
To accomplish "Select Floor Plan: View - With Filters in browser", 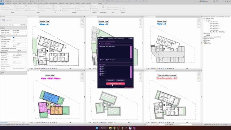I will point(217,32).
